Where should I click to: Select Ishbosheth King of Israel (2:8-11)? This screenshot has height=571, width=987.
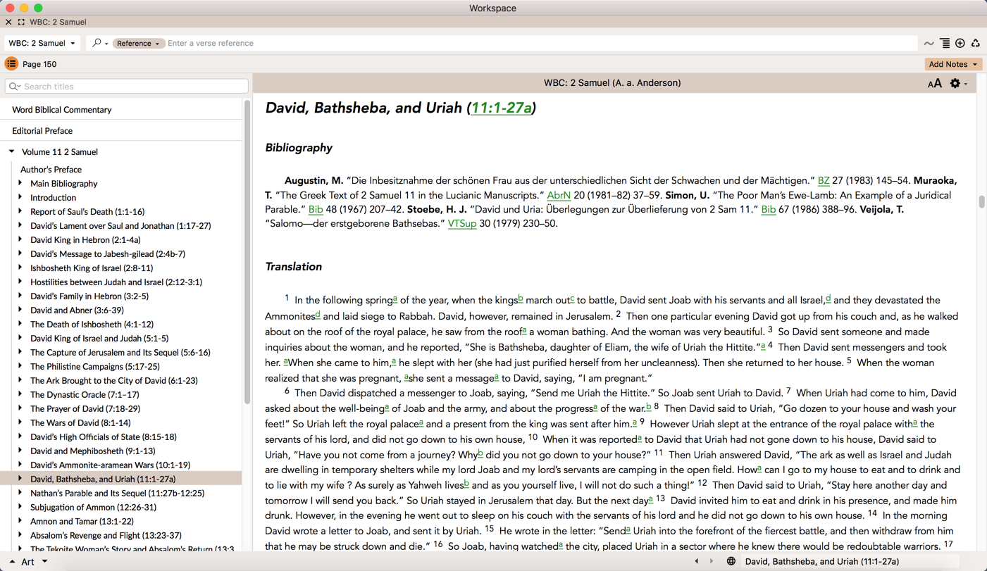coord(92,268)
